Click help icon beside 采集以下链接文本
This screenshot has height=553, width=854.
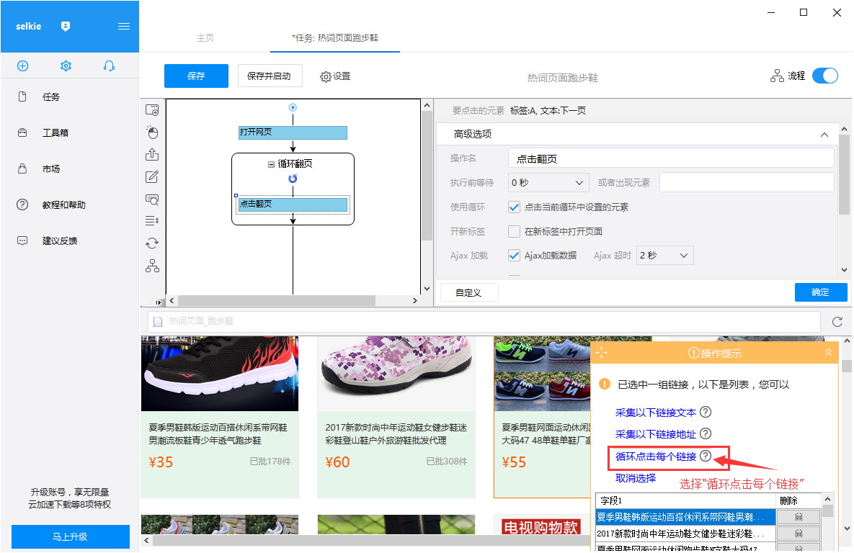pyautogui.click(x=706, y=412)
